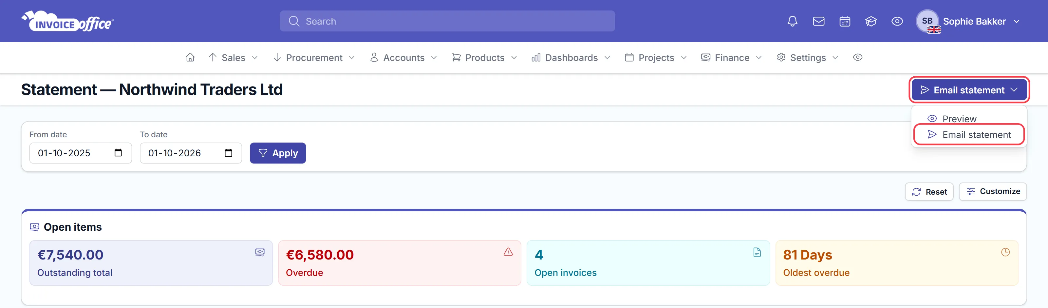
Task: Select the €7,540.00 outstanding total value
Action: coord(70,255)
